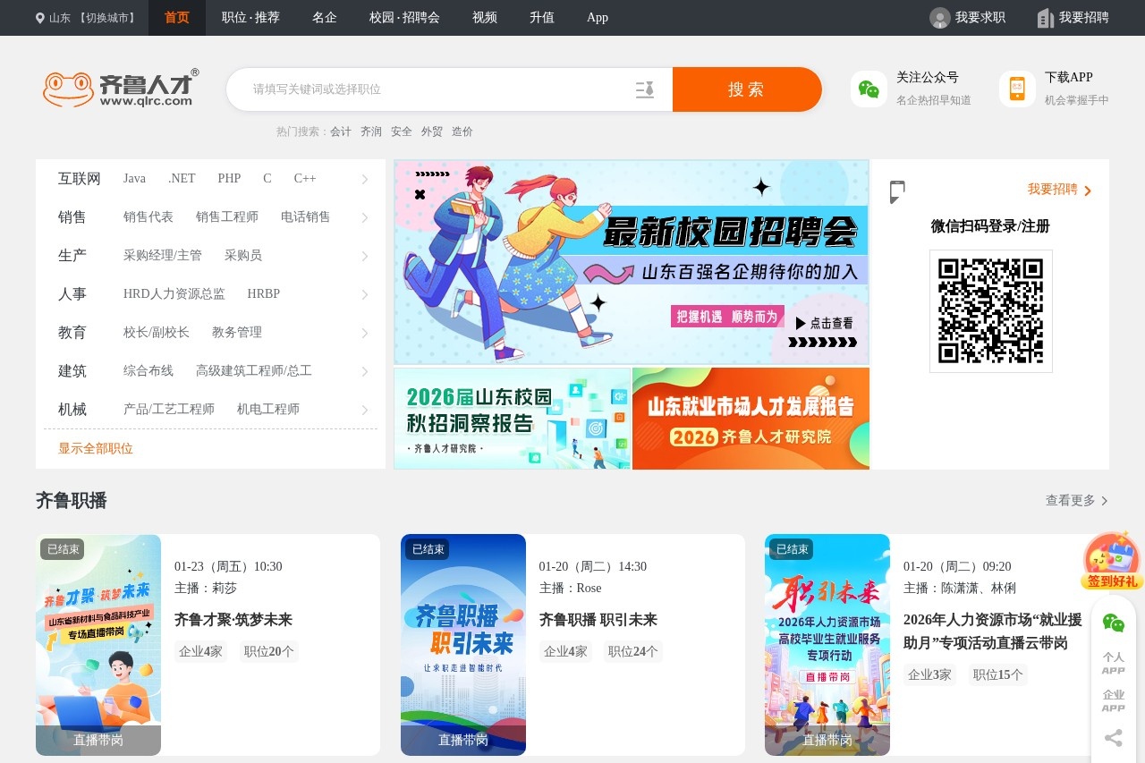This screenshot has width=1145, height=763.
Task: Show all positions via 显示全部职位
Action: (x=96, y=448)
